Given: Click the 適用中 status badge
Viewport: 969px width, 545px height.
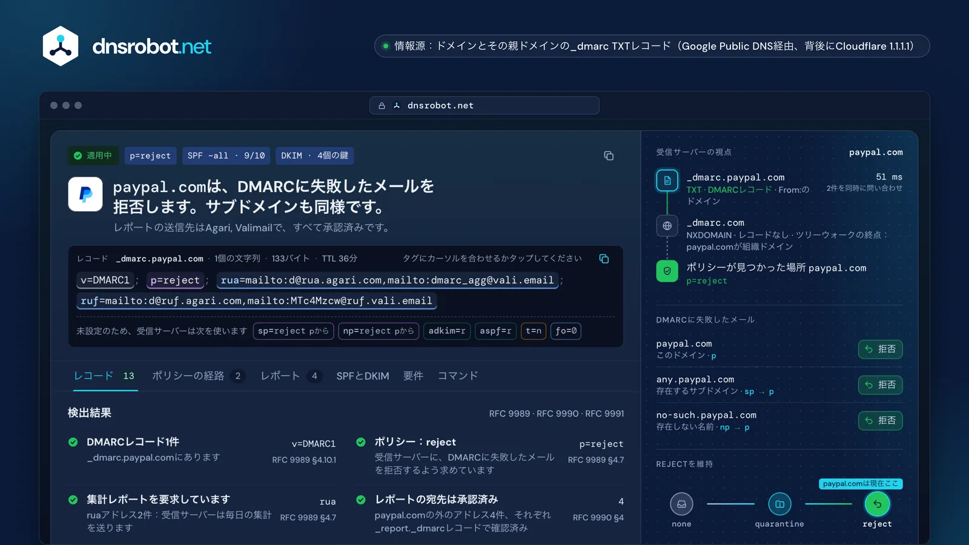Looking at the screenshot, I should [94, 156].
